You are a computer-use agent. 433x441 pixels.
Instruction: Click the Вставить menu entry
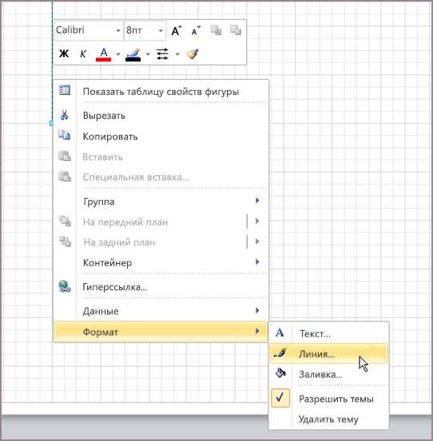[x=102, y=157]
